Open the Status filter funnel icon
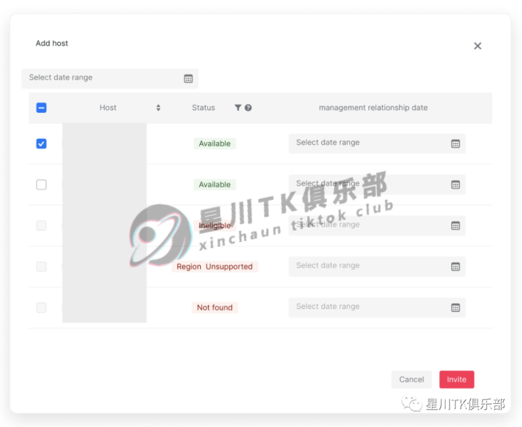 [x=238, y=107]
